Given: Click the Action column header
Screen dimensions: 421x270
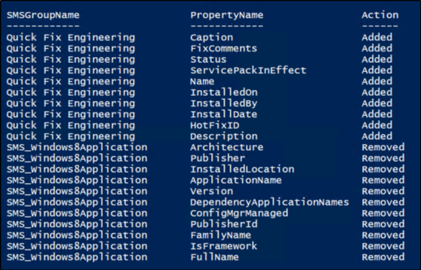Looking at the screenshot, I should point(380,15).
